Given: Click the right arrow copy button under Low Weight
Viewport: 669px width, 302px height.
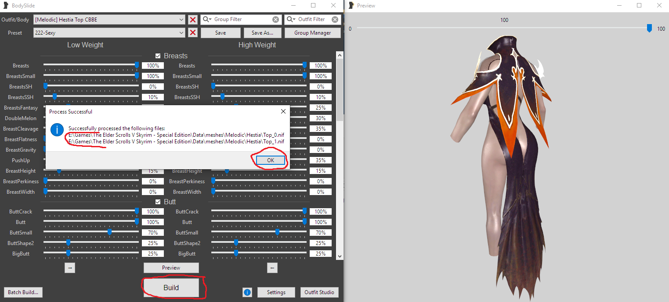Looking at the screenshot, I should pos(70,268).
